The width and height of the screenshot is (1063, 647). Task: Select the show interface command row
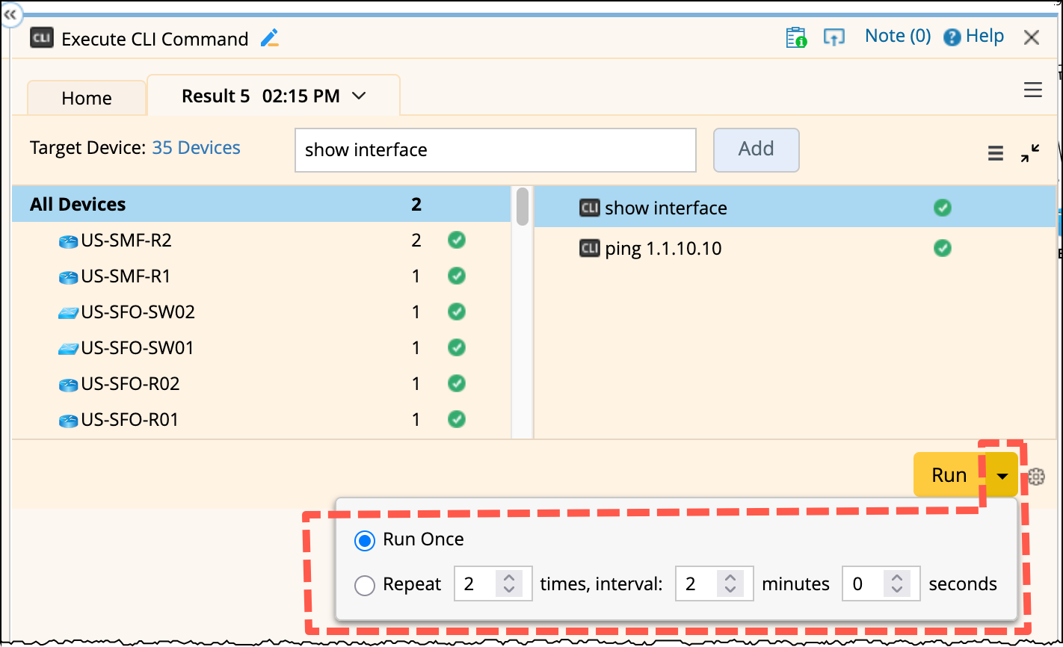(x=795, y=208)
